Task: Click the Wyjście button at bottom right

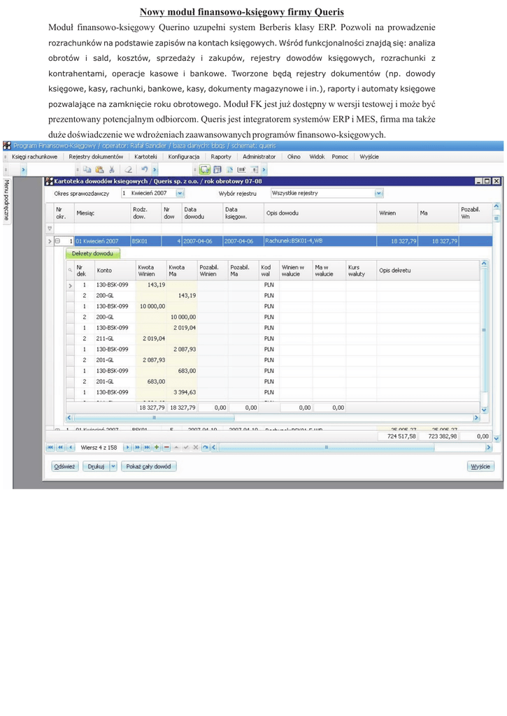Action: (x=480, y=466)
